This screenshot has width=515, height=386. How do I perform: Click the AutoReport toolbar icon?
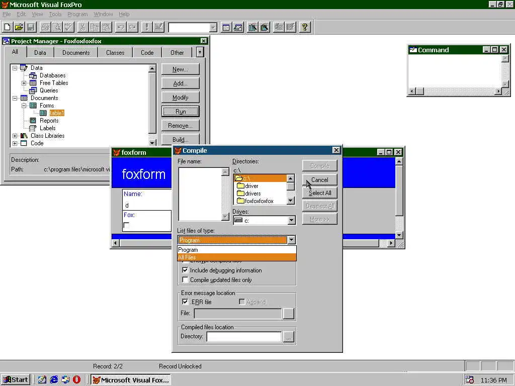[x=290, y=27]
